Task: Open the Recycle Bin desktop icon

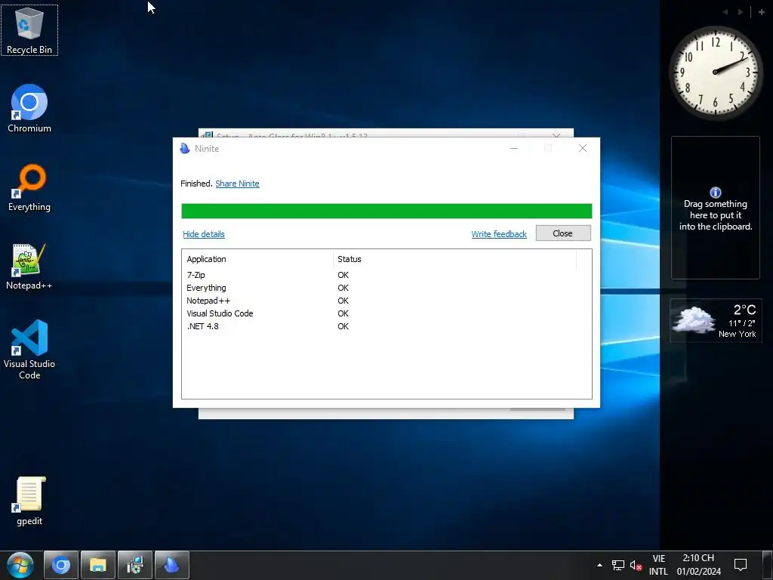Action: click(29, 30)
